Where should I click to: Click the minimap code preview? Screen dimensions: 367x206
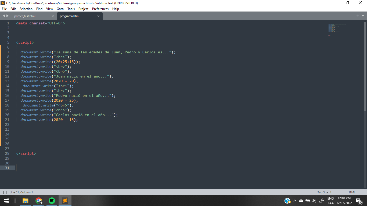point(337,28)
